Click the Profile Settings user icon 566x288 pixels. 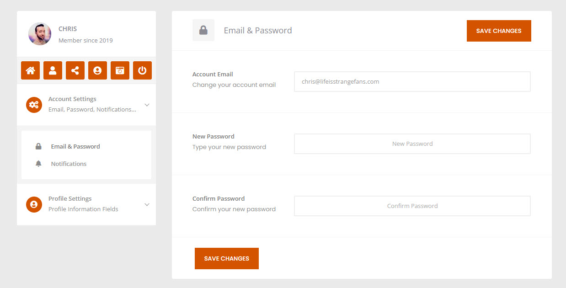pos(34,204)
